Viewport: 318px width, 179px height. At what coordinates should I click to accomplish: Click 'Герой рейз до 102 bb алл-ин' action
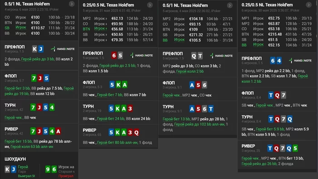[x=199, y=124]
